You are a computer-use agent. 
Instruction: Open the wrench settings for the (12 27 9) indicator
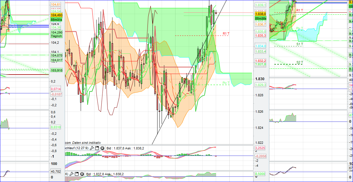[x=92, y=148]
